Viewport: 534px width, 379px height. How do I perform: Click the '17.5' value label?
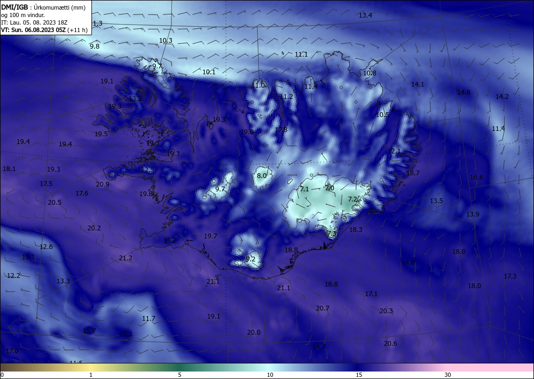pos(46,184)
